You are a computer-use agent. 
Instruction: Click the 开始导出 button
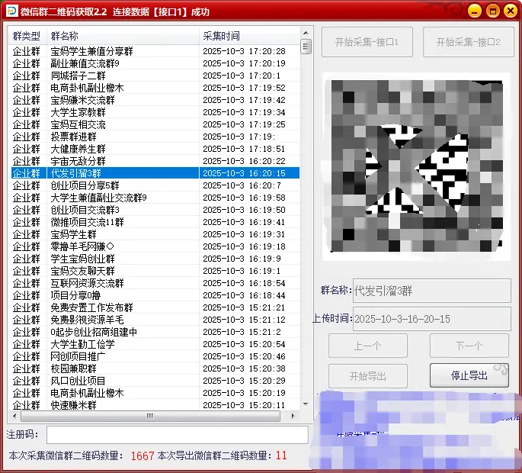coord(367,376)
